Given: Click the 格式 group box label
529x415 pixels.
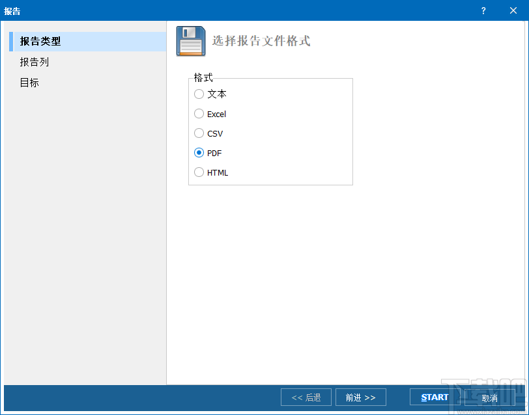Looking at the screenshot, I should point(203,77).
